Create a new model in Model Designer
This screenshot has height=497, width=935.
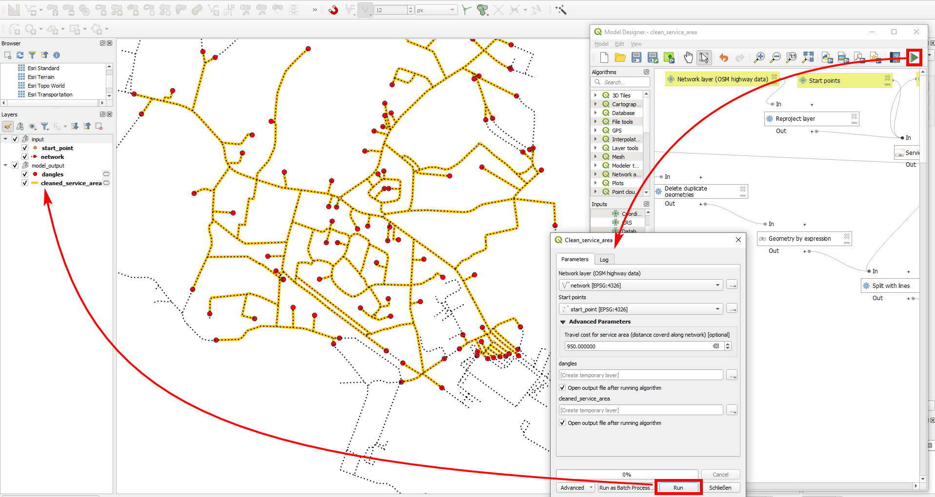click(x=604, y=57)
